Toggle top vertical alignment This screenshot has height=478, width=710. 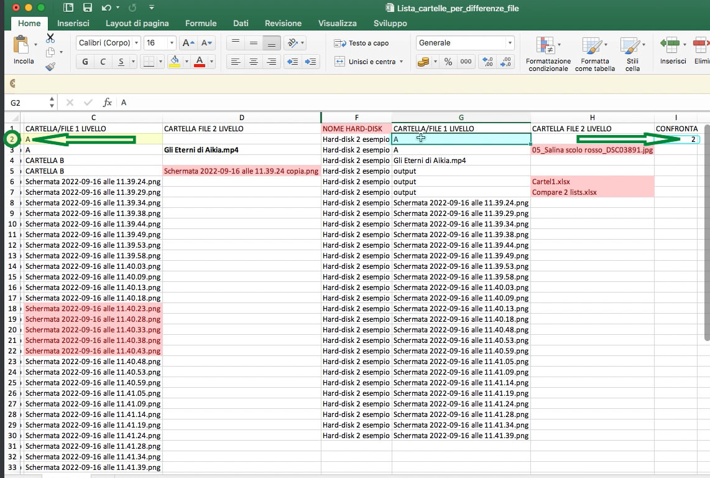tap(236, 43)
